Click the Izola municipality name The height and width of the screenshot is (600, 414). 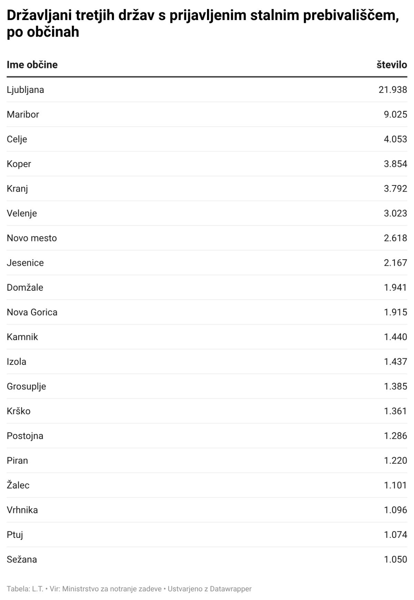[x=17, y=361]
